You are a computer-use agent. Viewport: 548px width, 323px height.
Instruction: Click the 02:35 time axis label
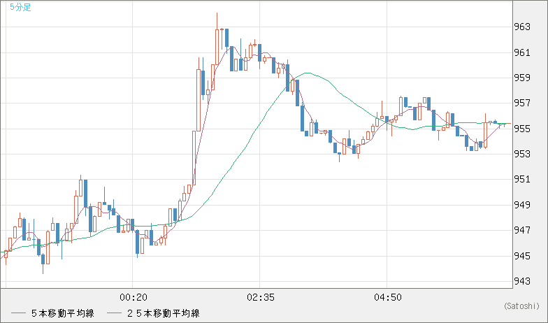click(261, 298)
